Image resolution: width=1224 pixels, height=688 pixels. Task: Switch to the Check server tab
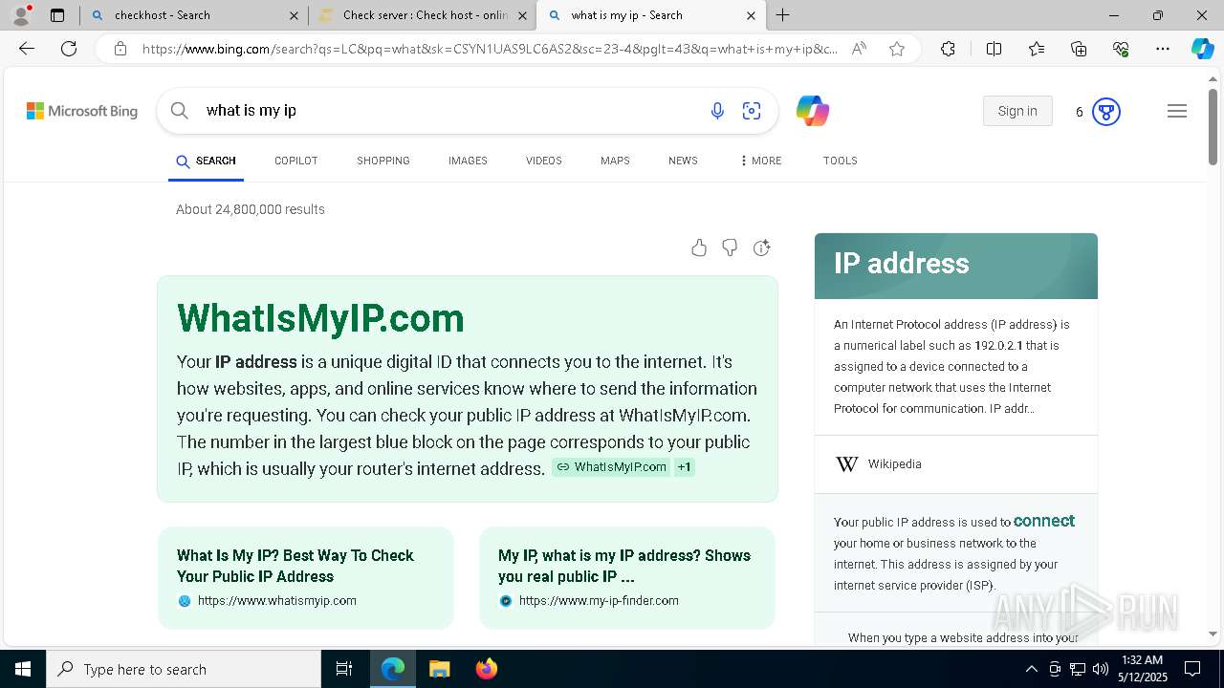point(423,15)
